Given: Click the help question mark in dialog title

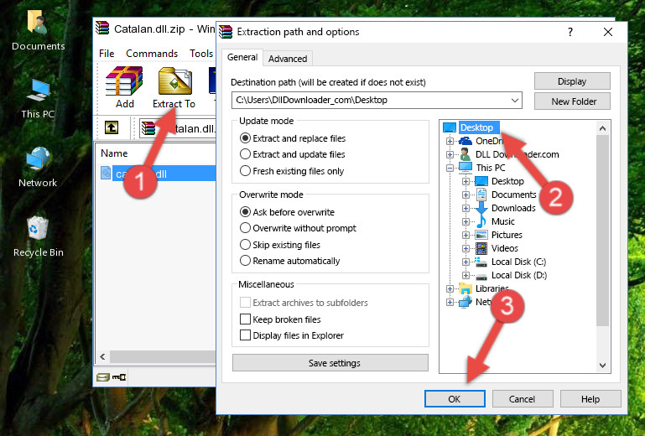Looking at the screenshot, I should 570,32.
